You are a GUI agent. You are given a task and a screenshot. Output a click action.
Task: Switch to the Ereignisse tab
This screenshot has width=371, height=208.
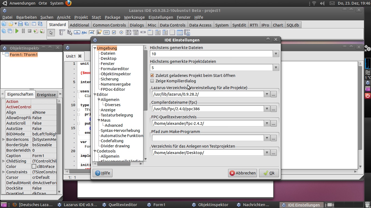46,95
